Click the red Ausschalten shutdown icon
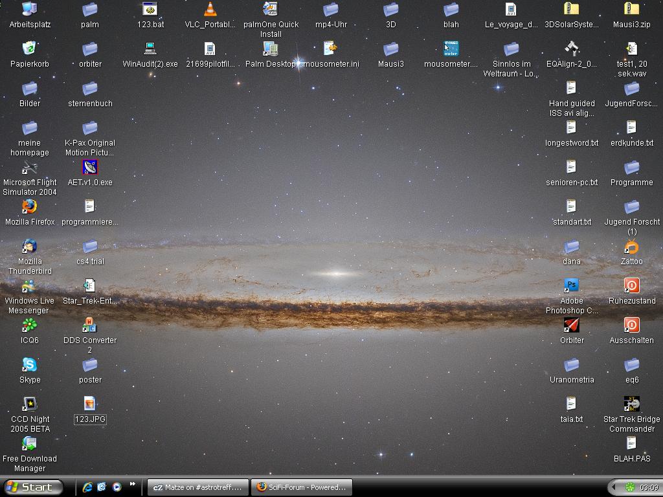The height and width of the screenshot is (497, 663). coord(631,326)
